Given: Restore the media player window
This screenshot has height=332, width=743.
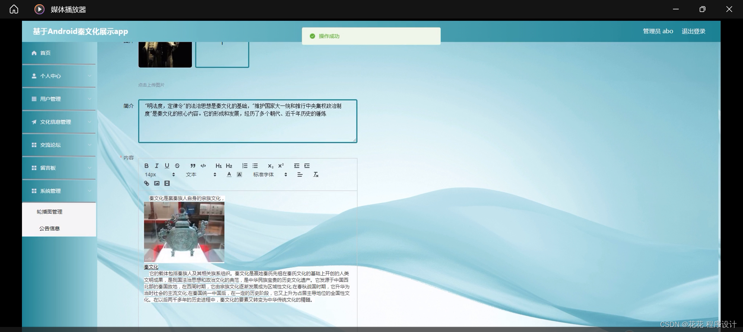Looking at the screenshot, I should pos(702,9).
